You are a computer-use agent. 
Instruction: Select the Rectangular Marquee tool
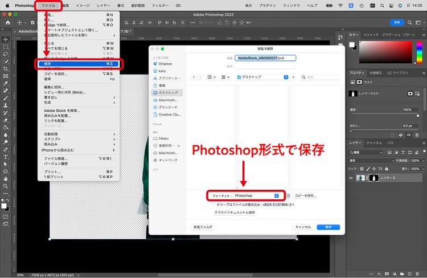point(6,47)
